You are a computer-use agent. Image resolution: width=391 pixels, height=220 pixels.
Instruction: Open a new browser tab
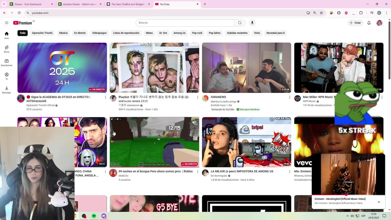tap(205, 4)
